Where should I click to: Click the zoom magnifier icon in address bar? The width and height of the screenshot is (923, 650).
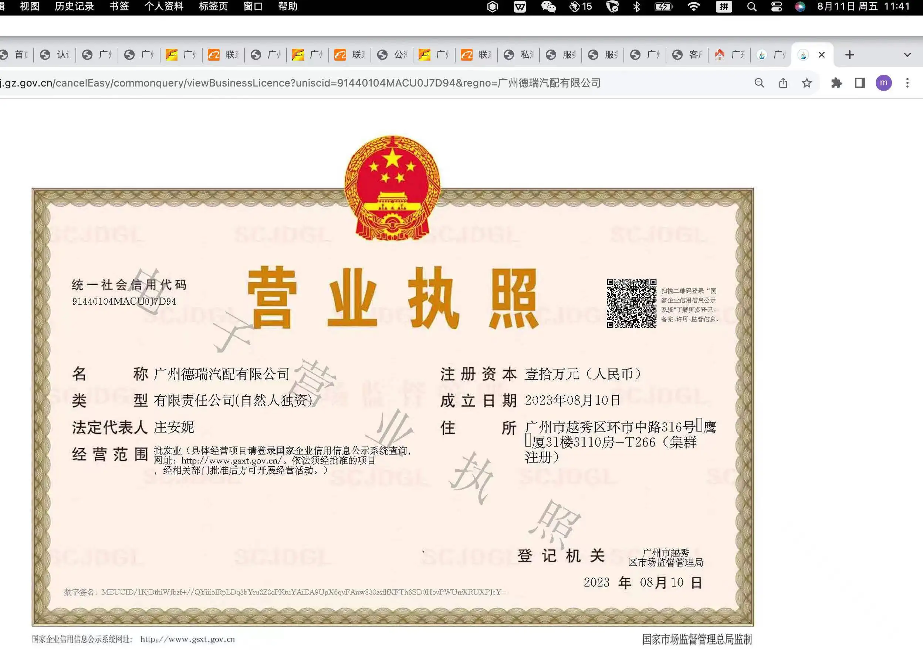[759, 83]
